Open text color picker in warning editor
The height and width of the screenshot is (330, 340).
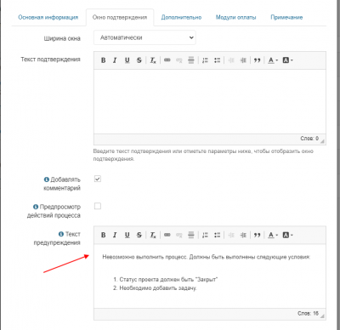[273, 235]
